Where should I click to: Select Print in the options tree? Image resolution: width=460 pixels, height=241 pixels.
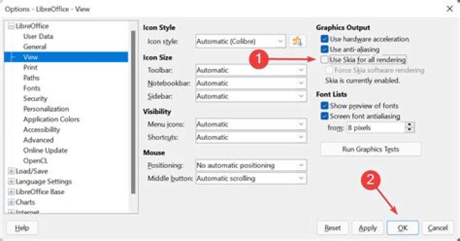pyautogui.click(x=30, y=68)
